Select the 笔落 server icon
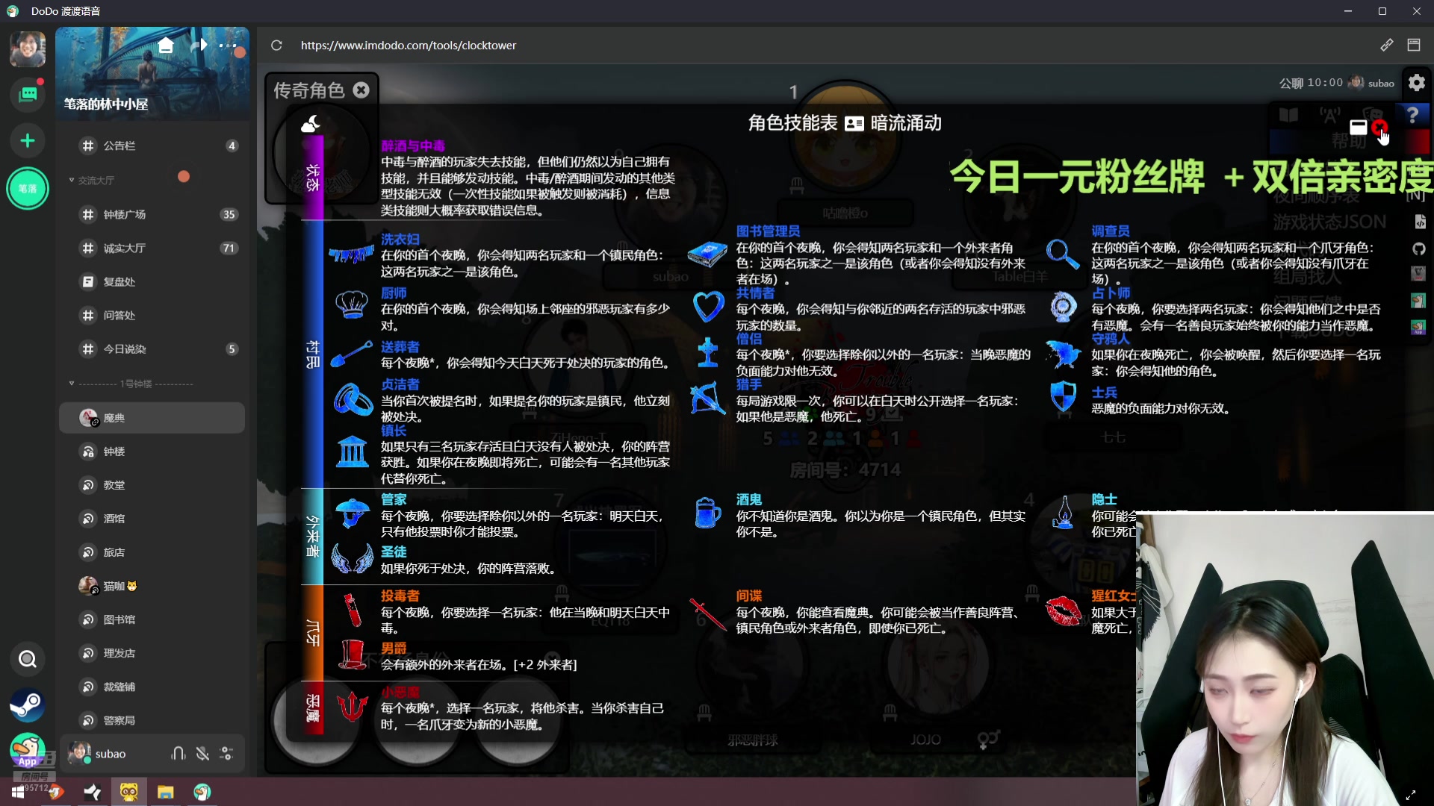The image size is (1434, 806). coord(28,189)
